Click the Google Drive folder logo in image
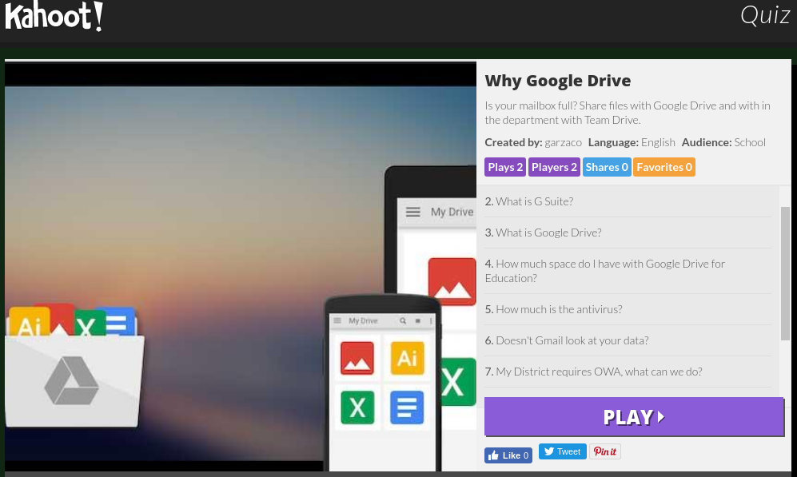 [71, 380]
